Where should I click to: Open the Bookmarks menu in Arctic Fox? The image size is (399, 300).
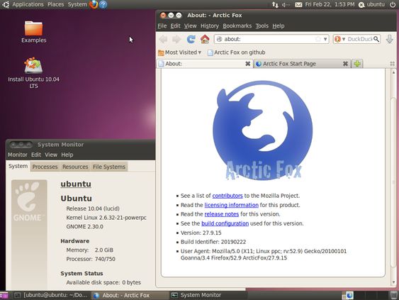[x=237, y=26]
